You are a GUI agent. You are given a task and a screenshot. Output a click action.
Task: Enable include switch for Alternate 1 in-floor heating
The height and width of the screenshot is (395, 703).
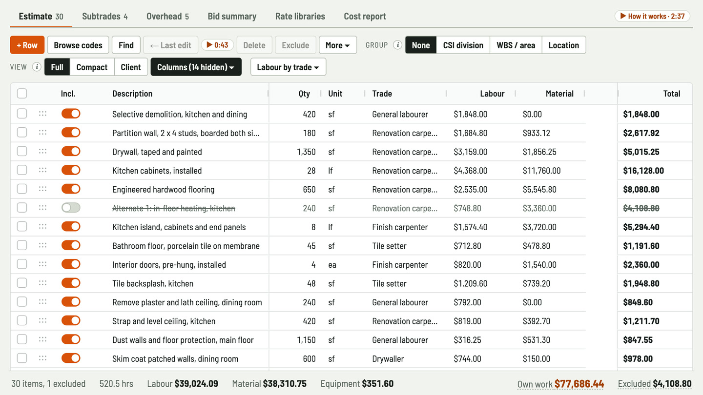71,208
